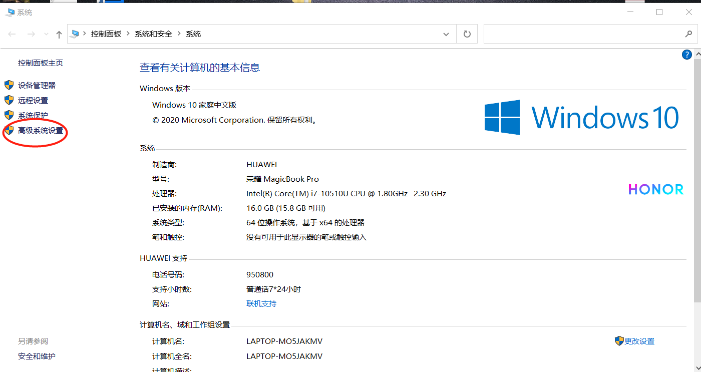701x372 pixels.
Task: Click shield icon beside 远程设置
Action: [9, 100]
